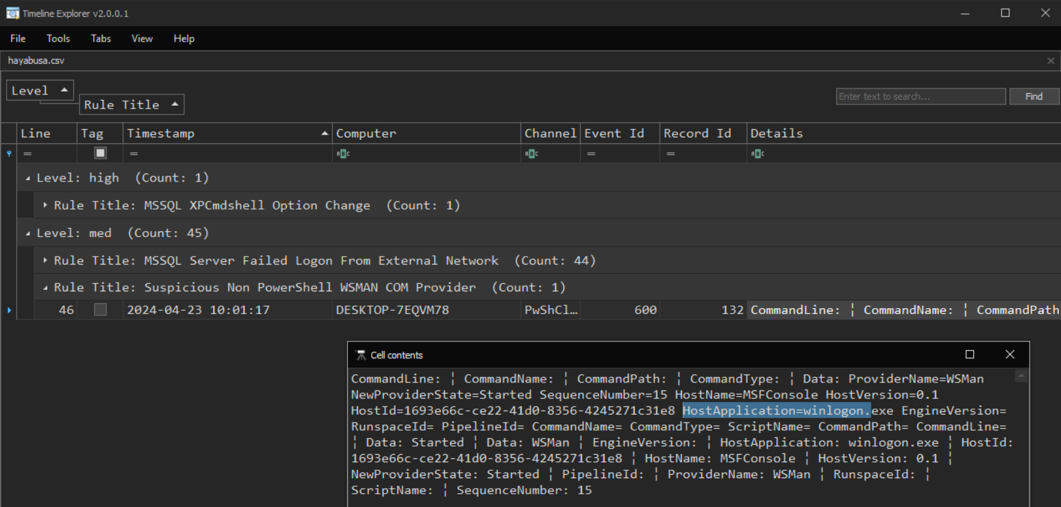Open the Computer column filter operator icon
The image size is (1061, 507).
[x=343, y=153]
